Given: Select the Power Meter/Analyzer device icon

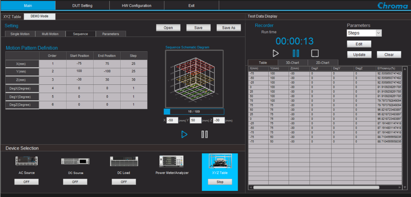Looking at the screenshot, I should tap(172, 161).
